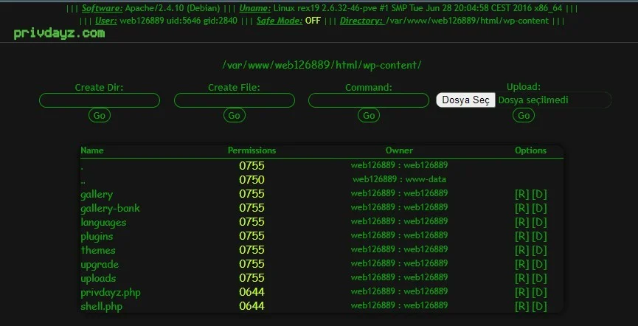Click [R] option for plugins row
The image size is (638, 326).
click(x=521, y=236)
